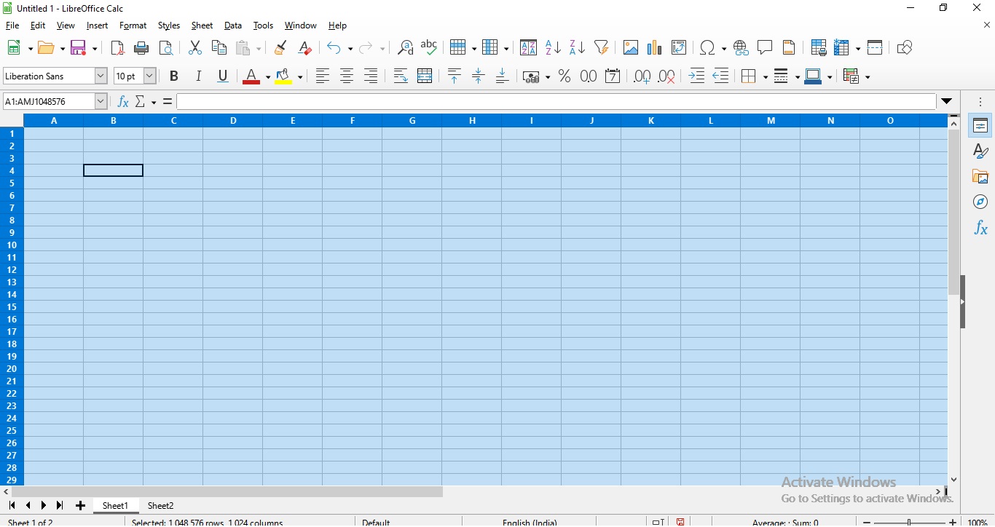
Task: Toggle underline formatting
Action: pos(223,76)
